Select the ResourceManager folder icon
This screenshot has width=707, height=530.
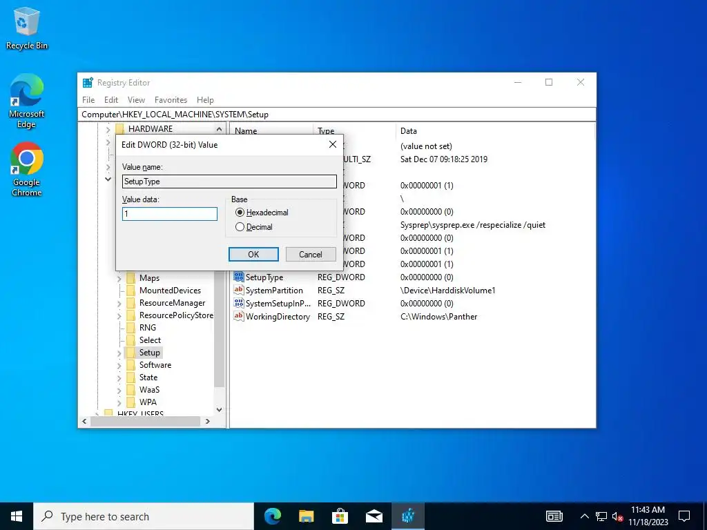130,303
